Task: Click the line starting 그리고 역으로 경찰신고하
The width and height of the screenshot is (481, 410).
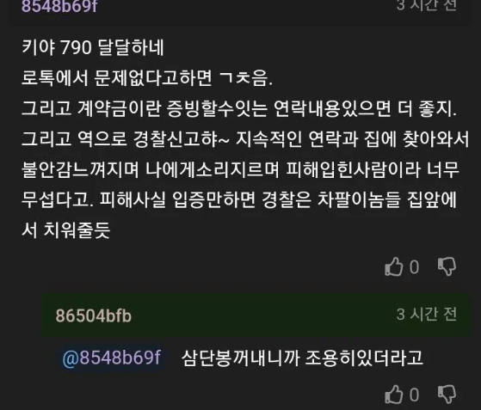Action: tap(245, 139)
